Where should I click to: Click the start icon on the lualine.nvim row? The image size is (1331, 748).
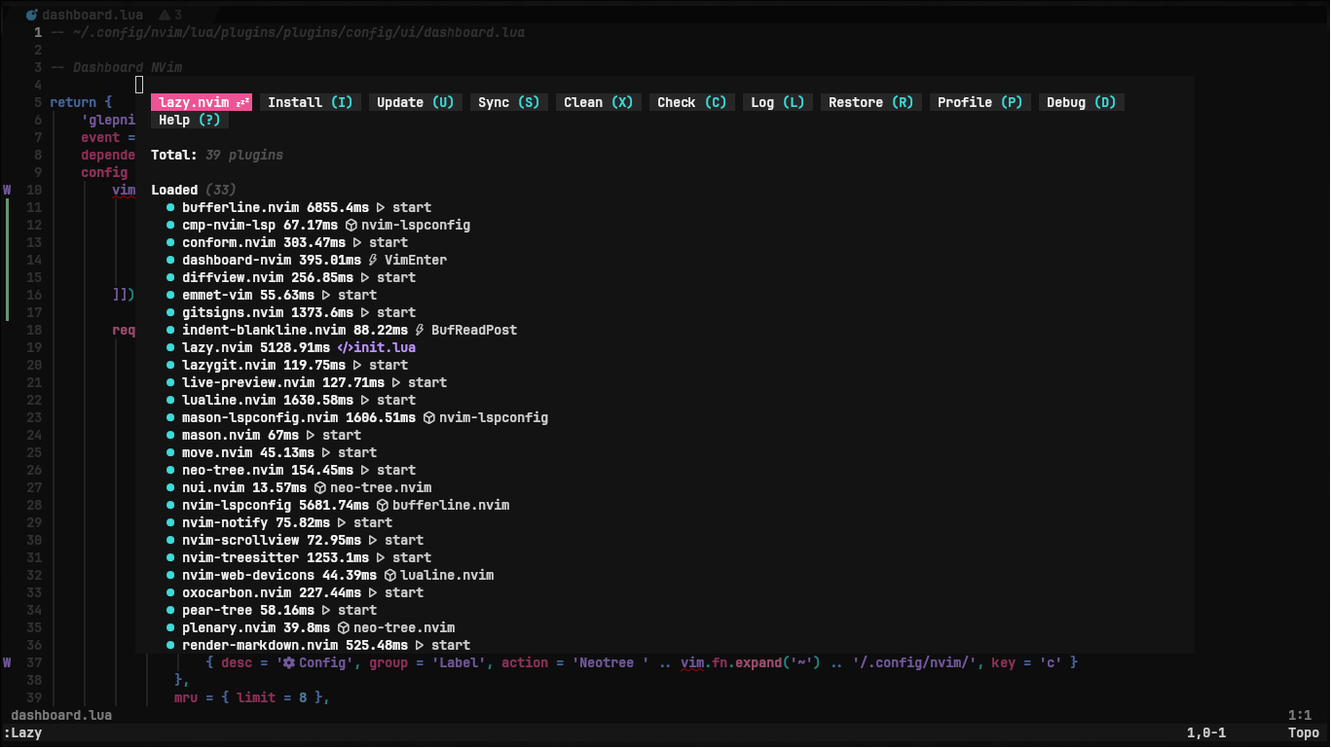click(365, 400)
